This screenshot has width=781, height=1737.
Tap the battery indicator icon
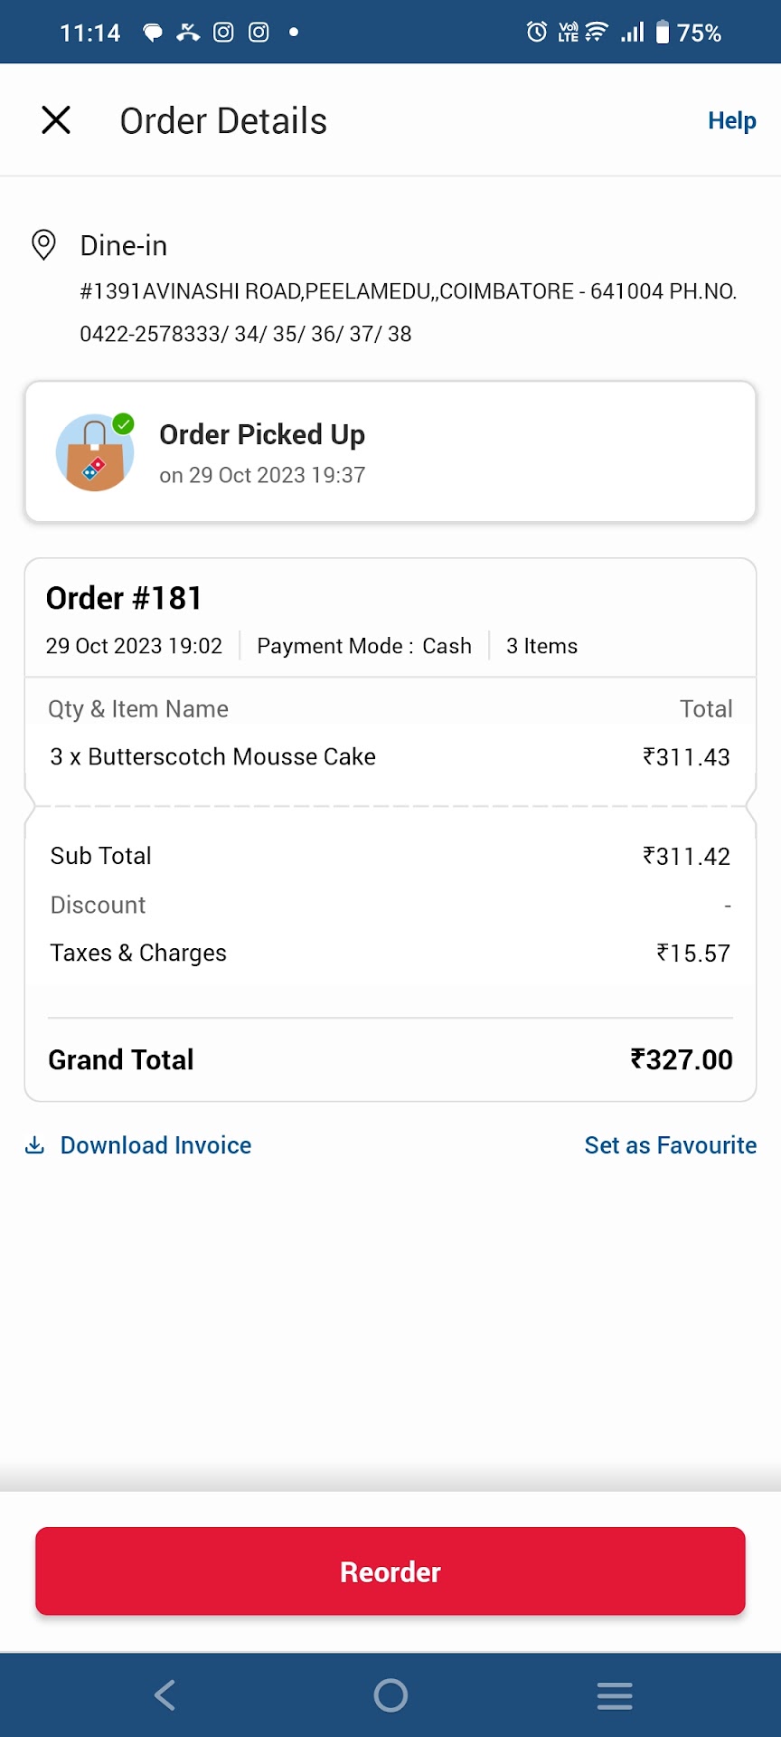pyautogui.click(x=663, y=33)
